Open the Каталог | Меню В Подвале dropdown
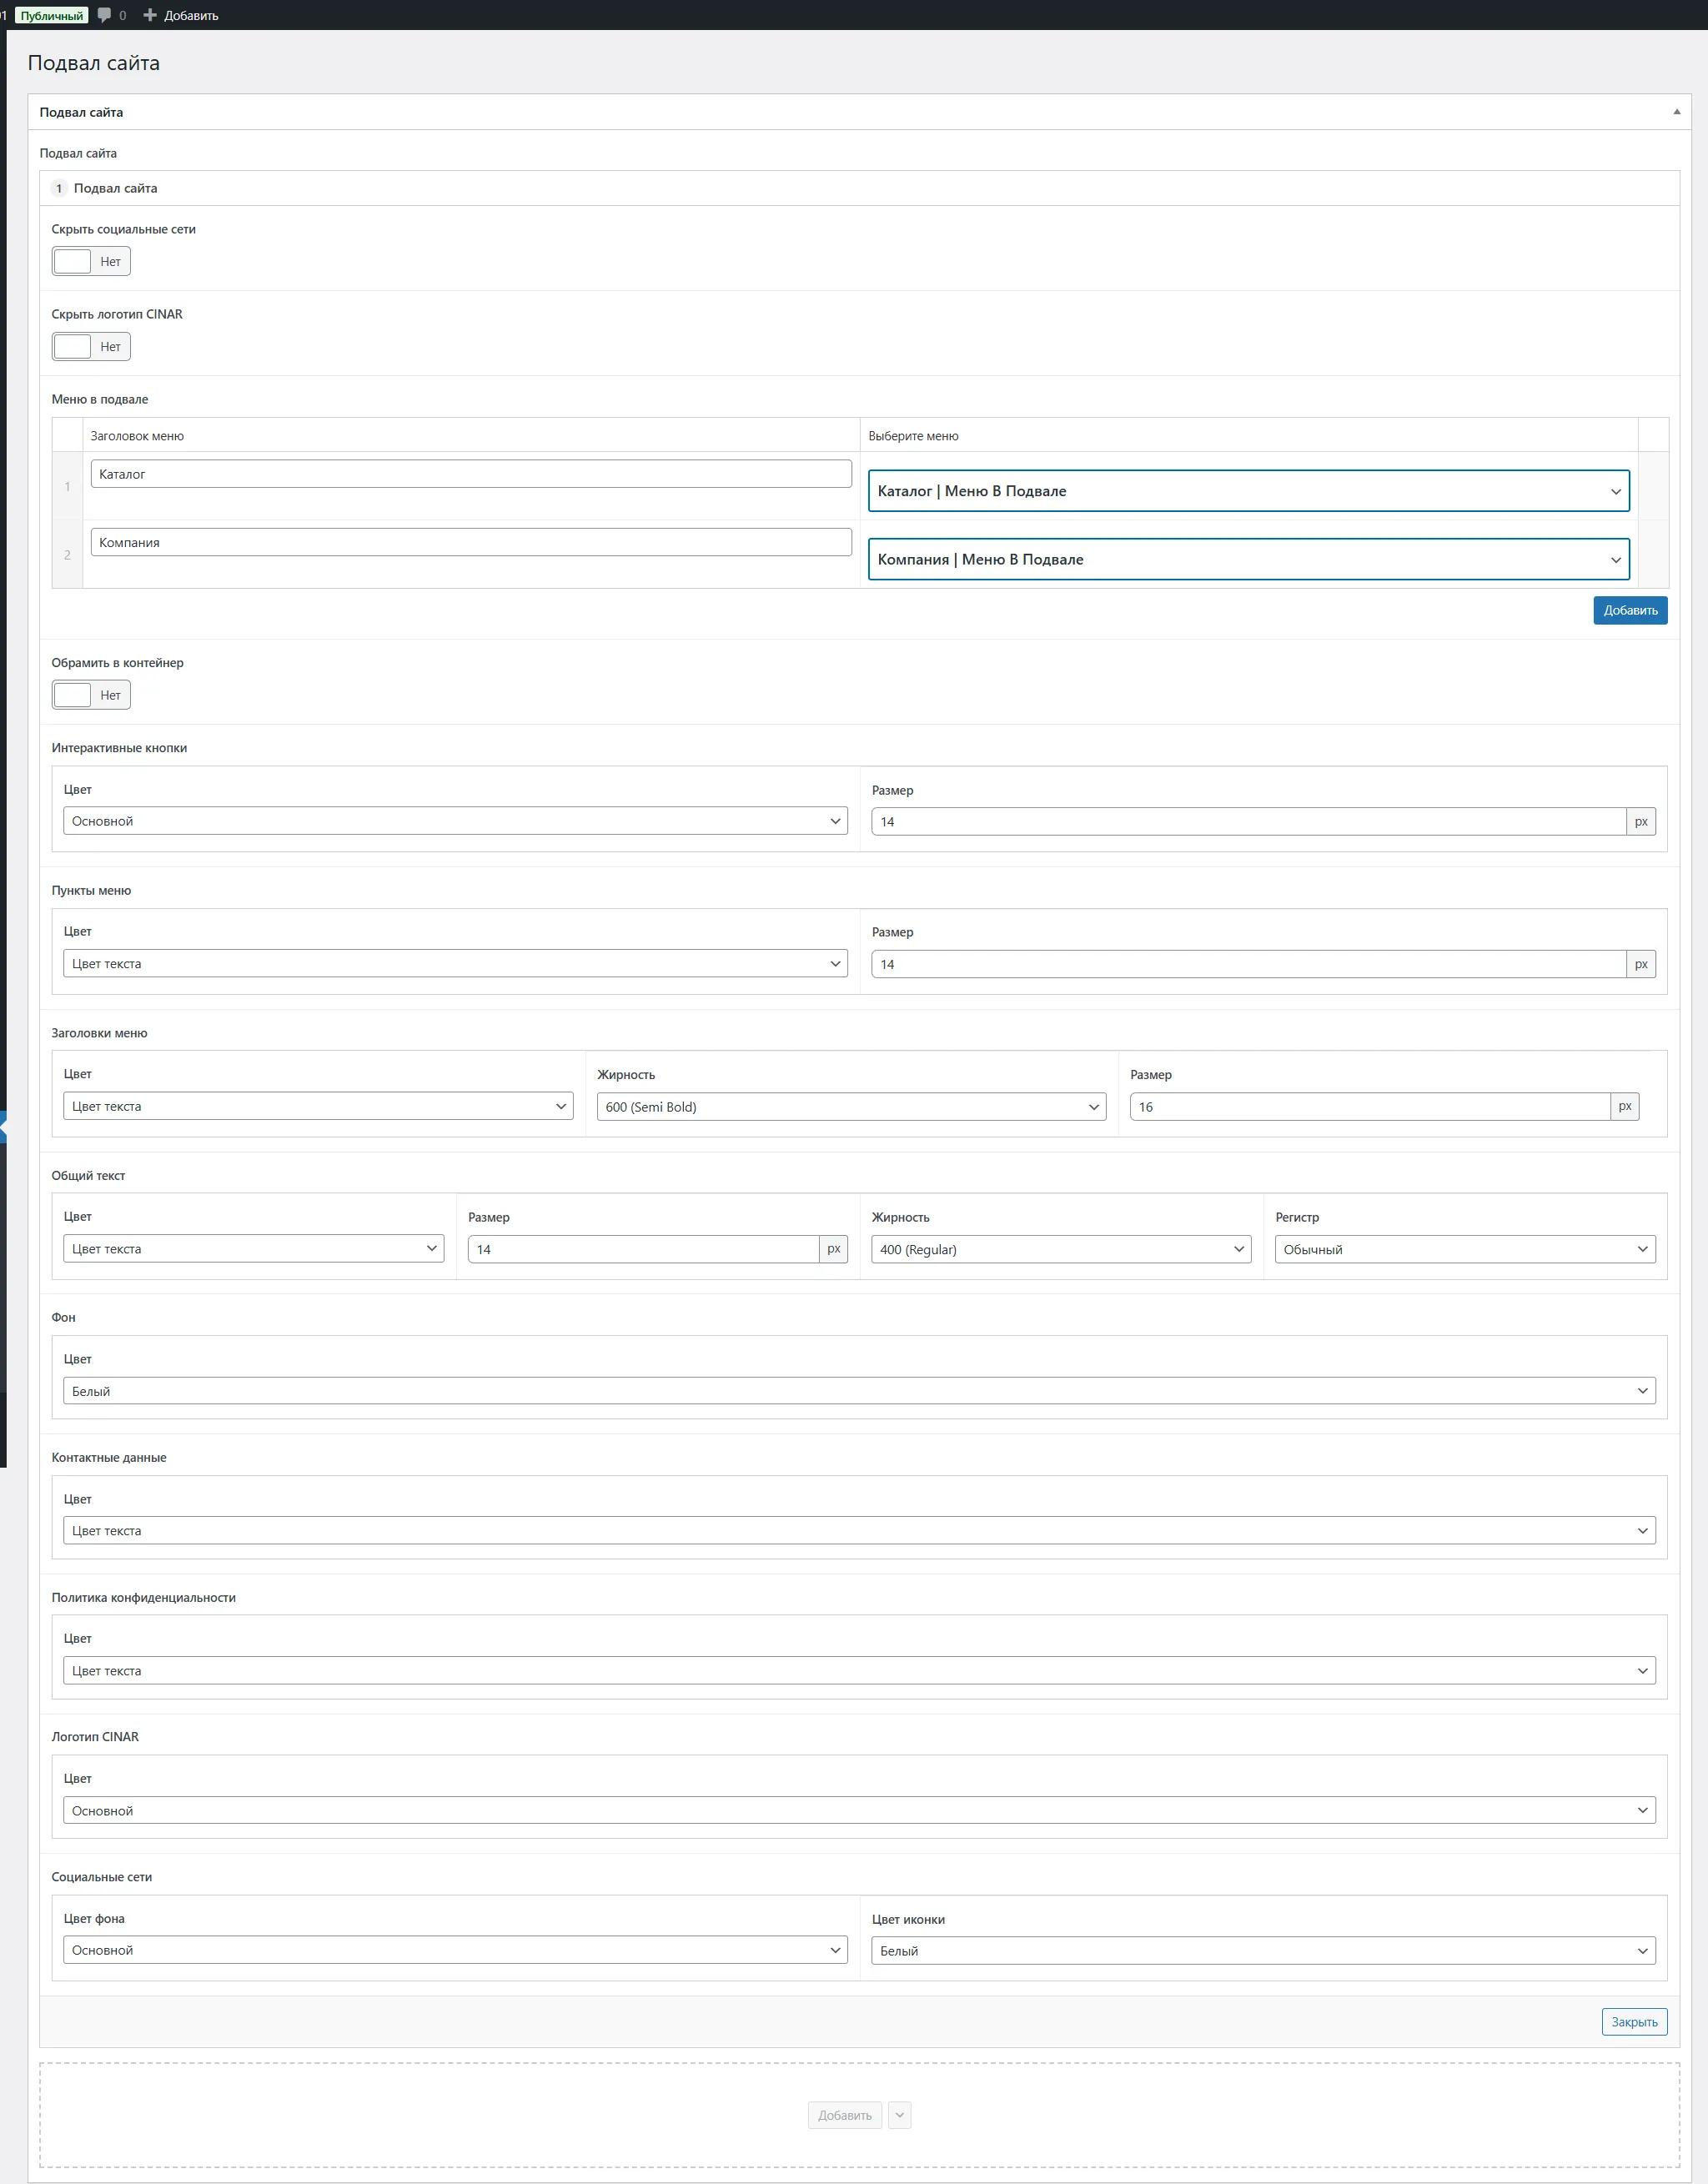Screen dimensions: 1708x2184 click(1248, 491)
